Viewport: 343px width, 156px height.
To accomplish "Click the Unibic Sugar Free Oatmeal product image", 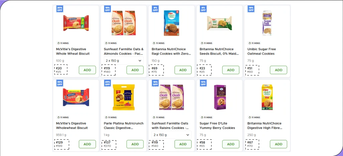I will 267,23.
